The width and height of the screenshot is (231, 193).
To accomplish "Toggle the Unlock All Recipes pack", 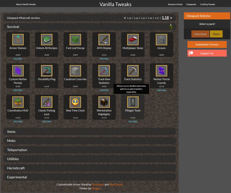I will point(46,39).
